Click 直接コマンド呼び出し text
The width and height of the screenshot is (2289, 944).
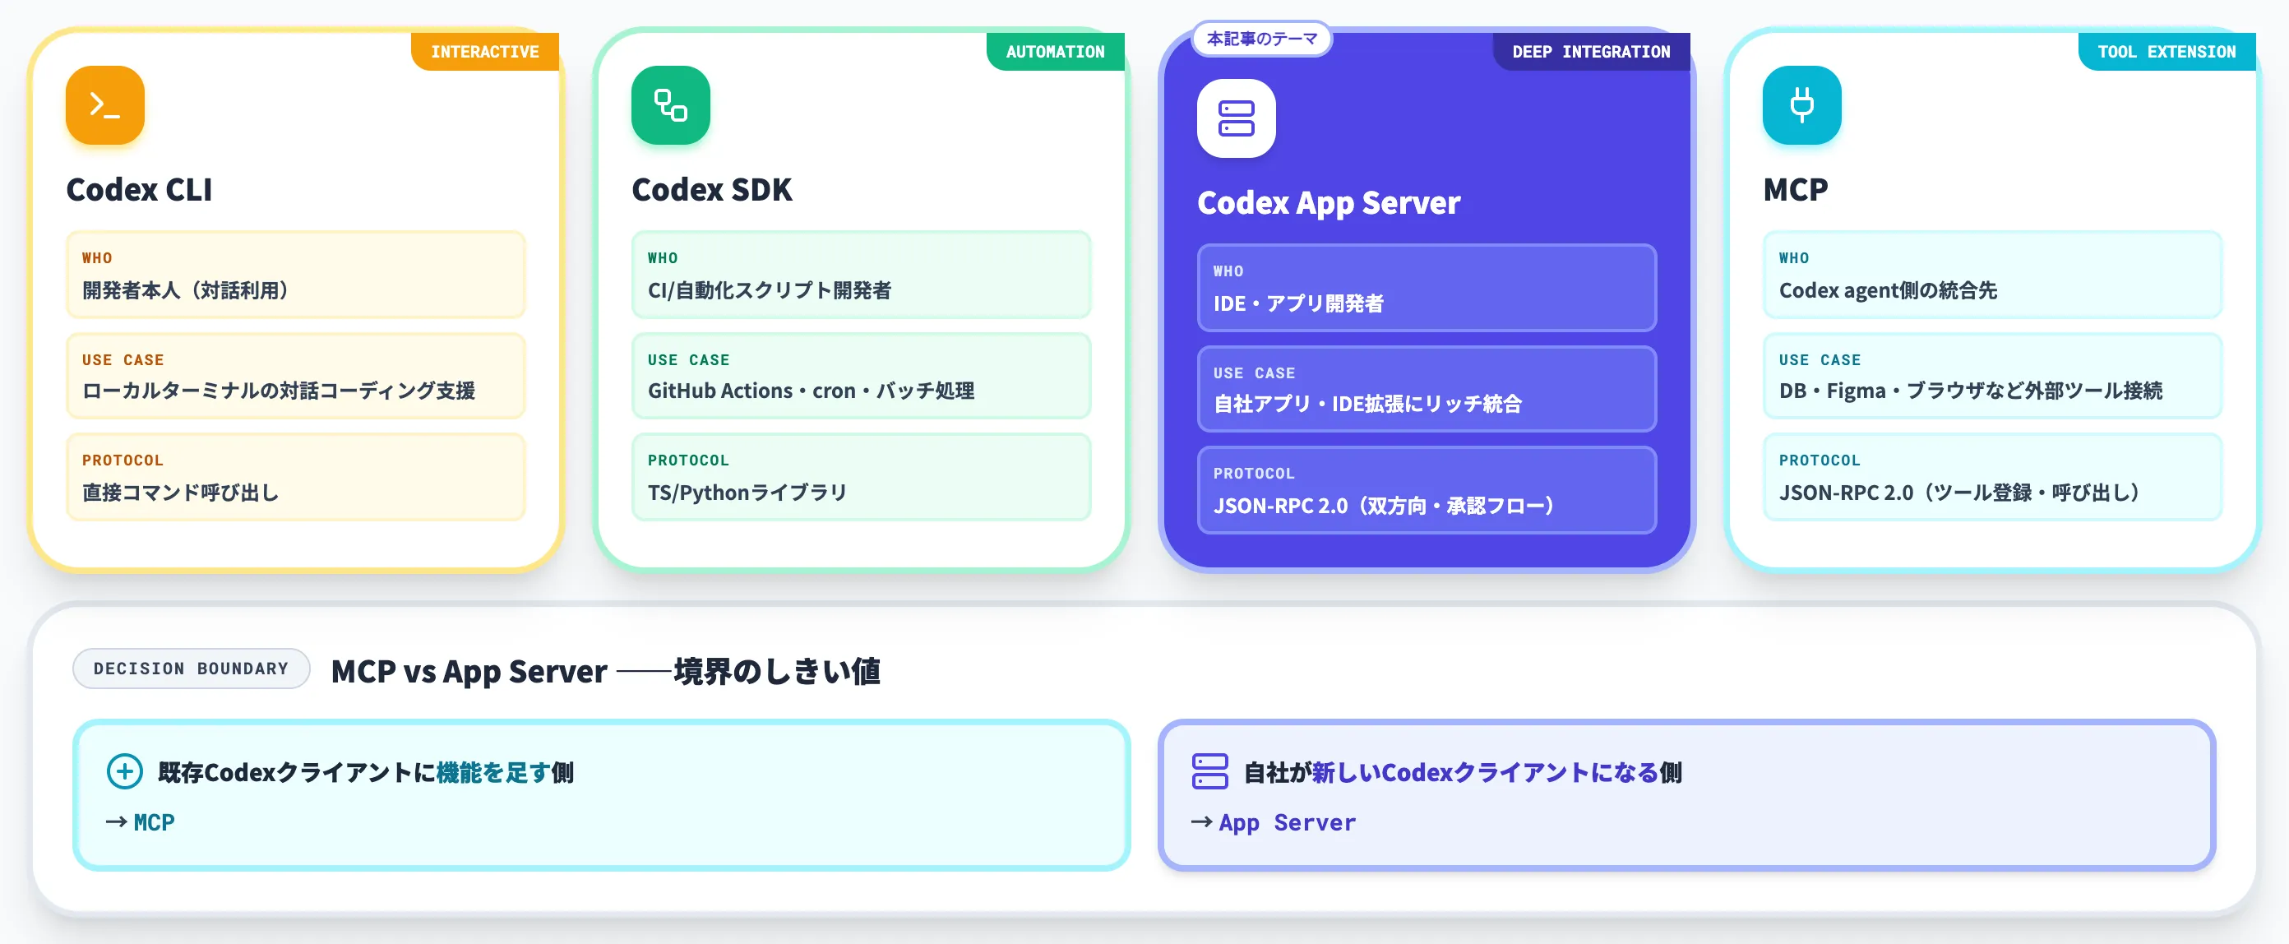180,493
